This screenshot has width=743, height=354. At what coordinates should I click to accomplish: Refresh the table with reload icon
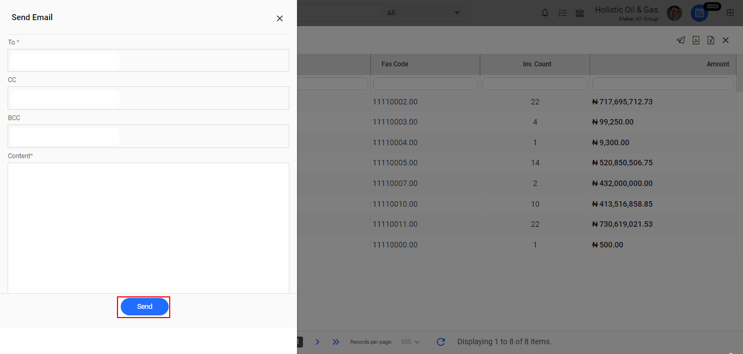coord(441,342)
